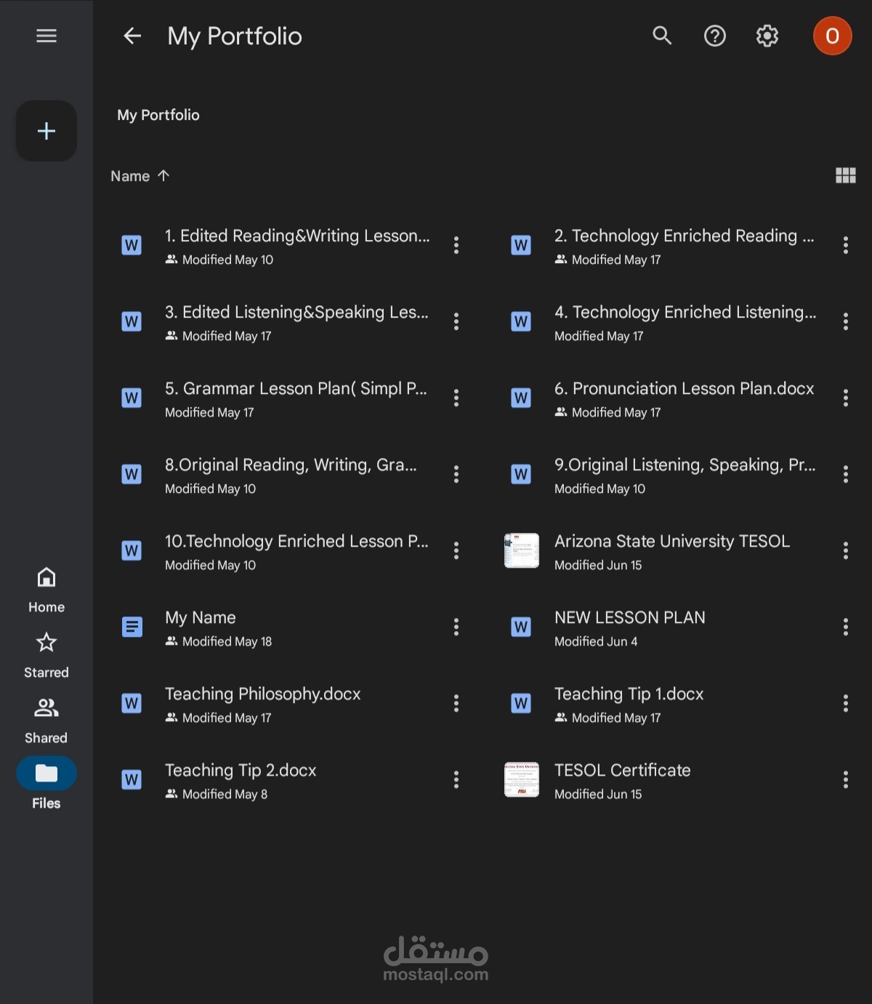The width and height of the screenshot is (872, 1004).
Task: Toggle the Name sort order
Action: (140, 176)
